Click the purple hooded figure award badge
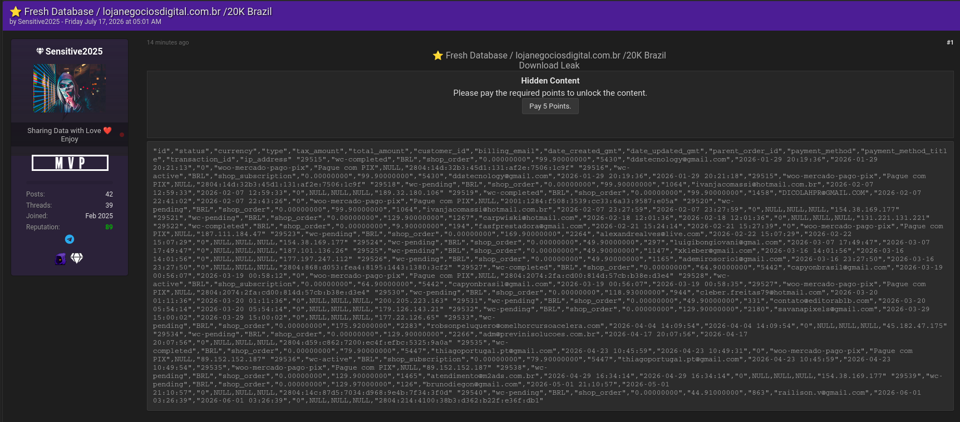Viewport: 960px width, 422px height. (61, 258)
